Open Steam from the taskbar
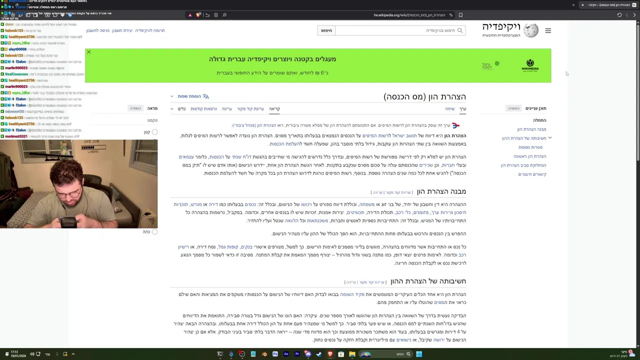Viewport: 640px width, 360px height. (319, 354)
